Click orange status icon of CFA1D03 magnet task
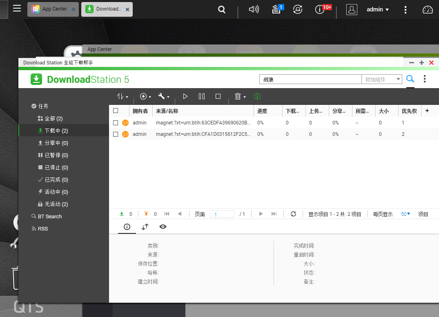Viewport: 439px width, 317px height. 125,134
